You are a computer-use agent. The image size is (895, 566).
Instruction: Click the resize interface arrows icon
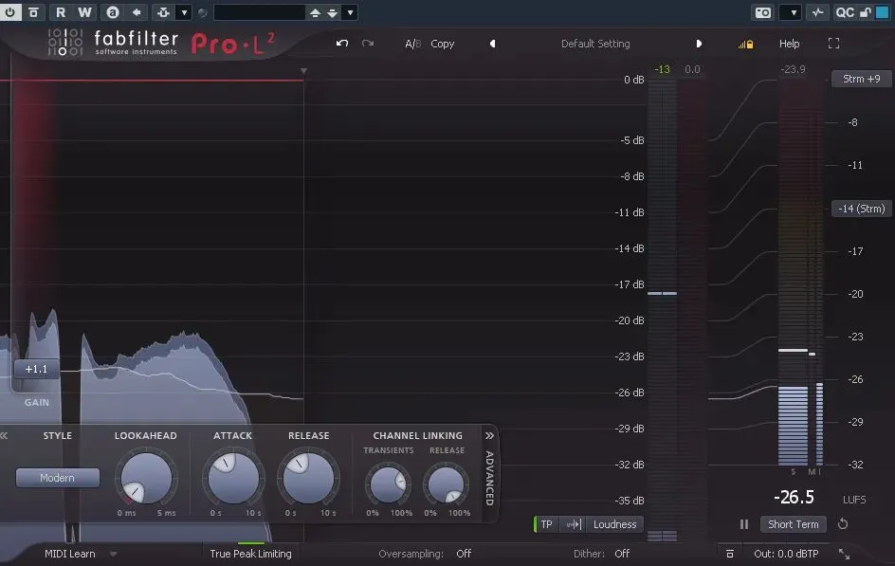pyautogui.click(x=844, y=554)
